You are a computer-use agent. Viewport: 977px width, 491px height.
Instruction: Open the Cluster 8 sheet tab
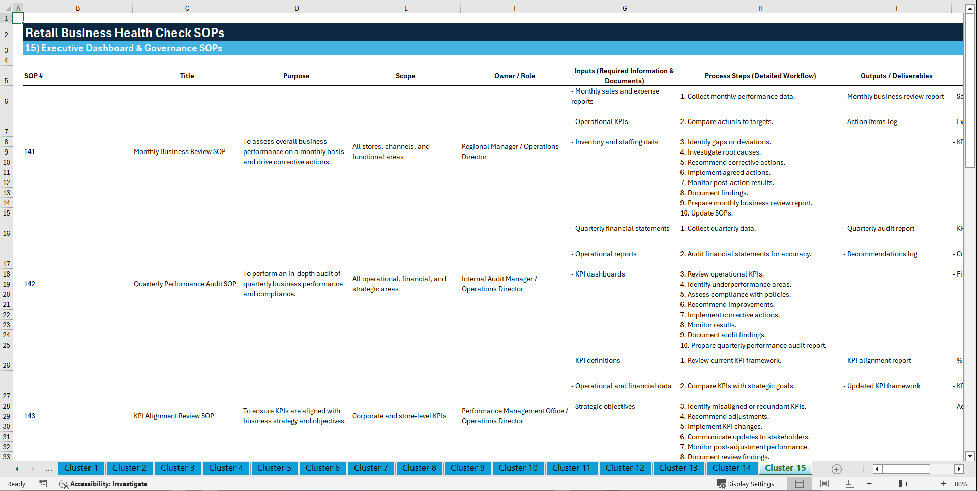(419, 468)
